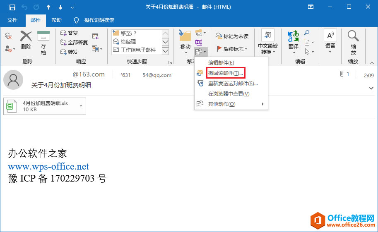
Task: Switch to the 邮件 ribbon tab
Action: (x=36, y=20)
